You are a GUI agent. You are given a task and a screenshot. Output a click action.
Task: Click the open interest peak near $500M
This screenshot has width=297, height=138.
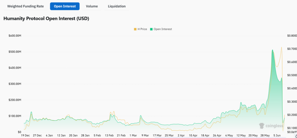(272, 50)
